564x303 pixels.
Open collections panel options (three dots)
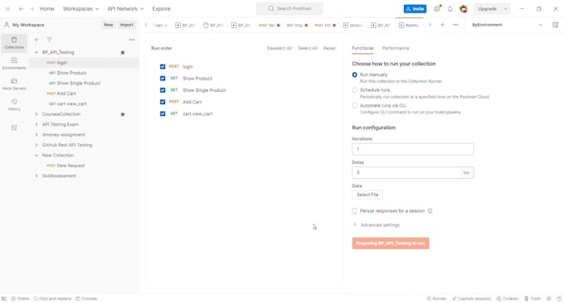pos(132,40)
